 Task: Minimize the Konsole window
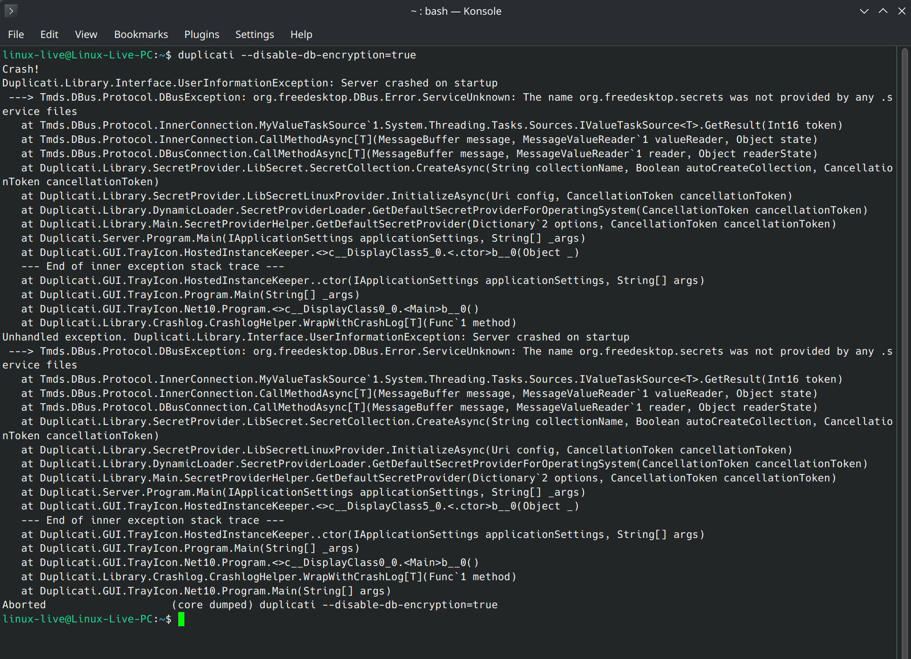pos(864,11)
